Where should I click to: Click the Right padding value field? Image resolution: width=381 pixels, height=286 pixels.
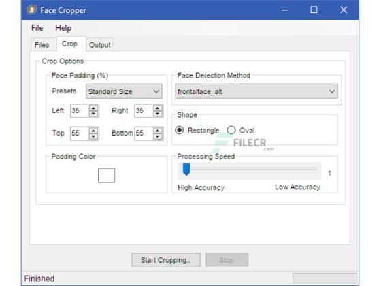(x=144, y=110)
